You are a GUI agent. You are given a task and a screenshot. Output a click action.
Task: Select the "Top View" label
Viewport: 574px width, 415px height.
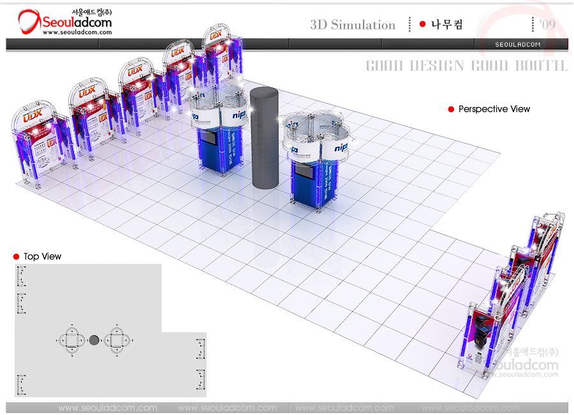(x=43, y=256)
